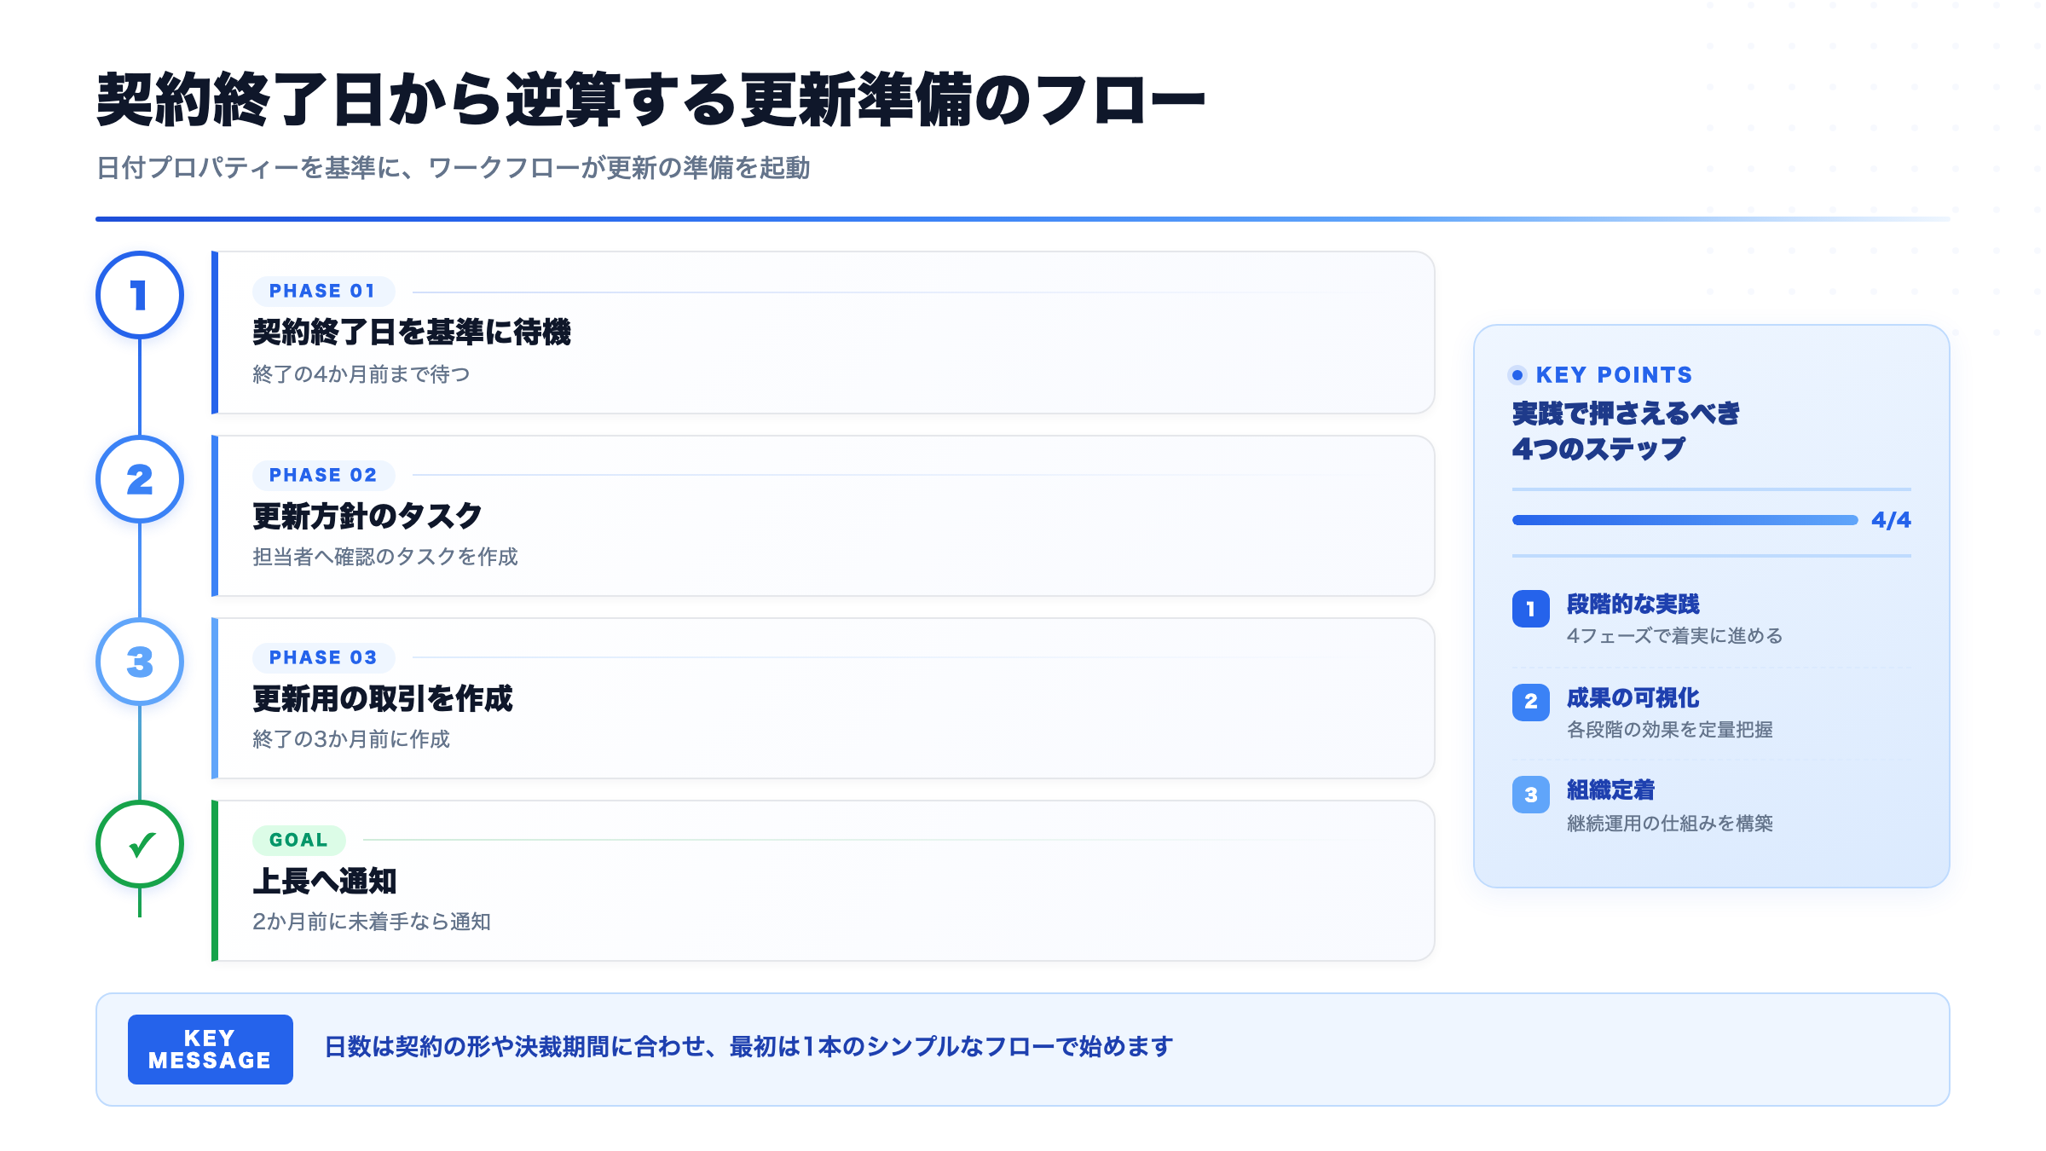Image resolution: width=2046 pixels, height=1151 pixels.
Task: Click the 4/4 progress counter text
Action: [1891, 520]
